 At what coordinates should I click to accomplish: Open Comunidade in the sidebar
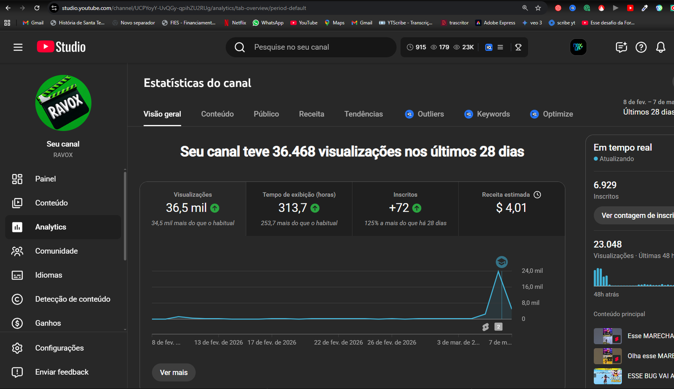(63, 251)
